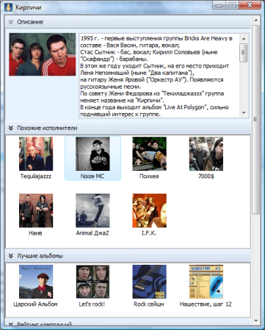Collapse the Описание section chevron
Screen dimensions: 265x330
coord(11,22)
